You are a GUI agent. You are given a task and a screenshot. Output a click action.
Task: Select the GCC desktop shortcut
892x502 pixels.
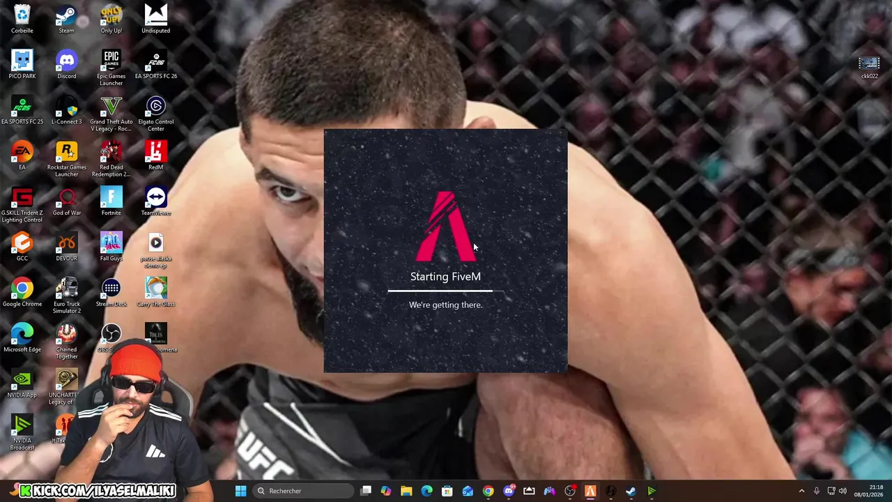(x=22, y=246)
